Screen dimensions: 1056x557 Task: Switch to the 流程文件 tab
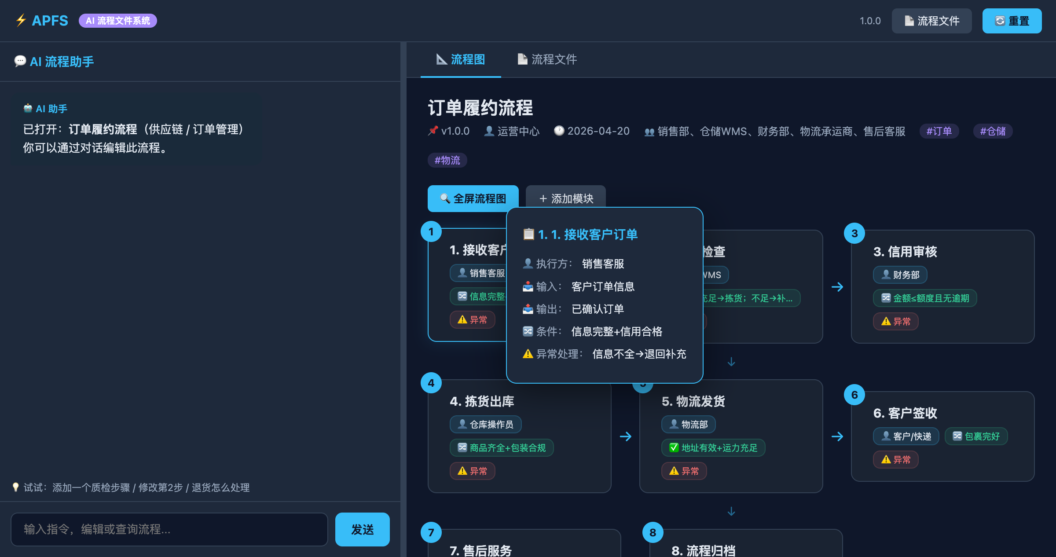click(x=547, y=59)
